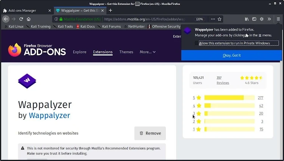The height and width of the screenshot is (161, 284).
Task: Open the Explore section
Action: (80, 52)
